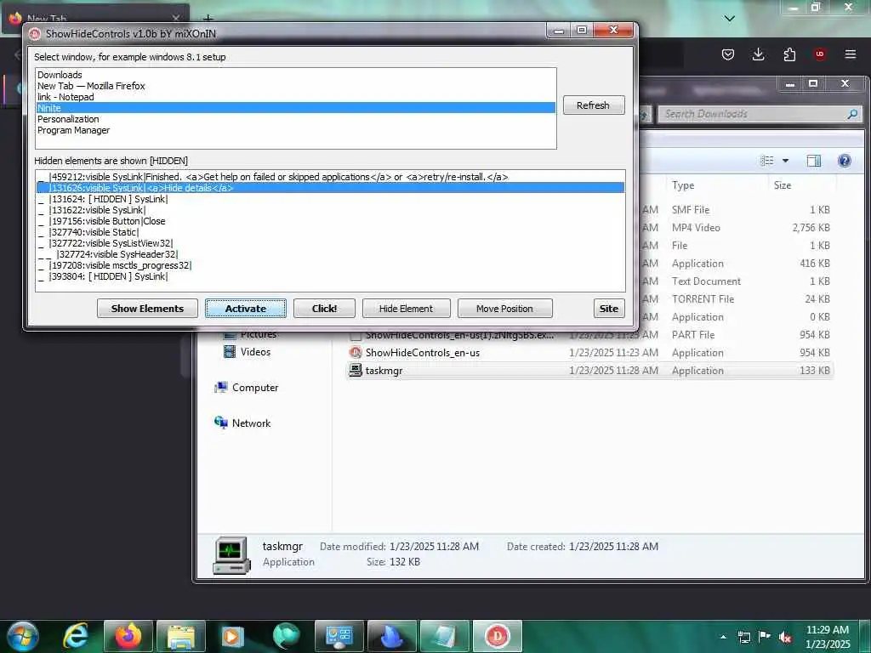The width and height of the screenshot is (871, 653).
Task: Click Explorer change view icon
Action: coord(767,161)
